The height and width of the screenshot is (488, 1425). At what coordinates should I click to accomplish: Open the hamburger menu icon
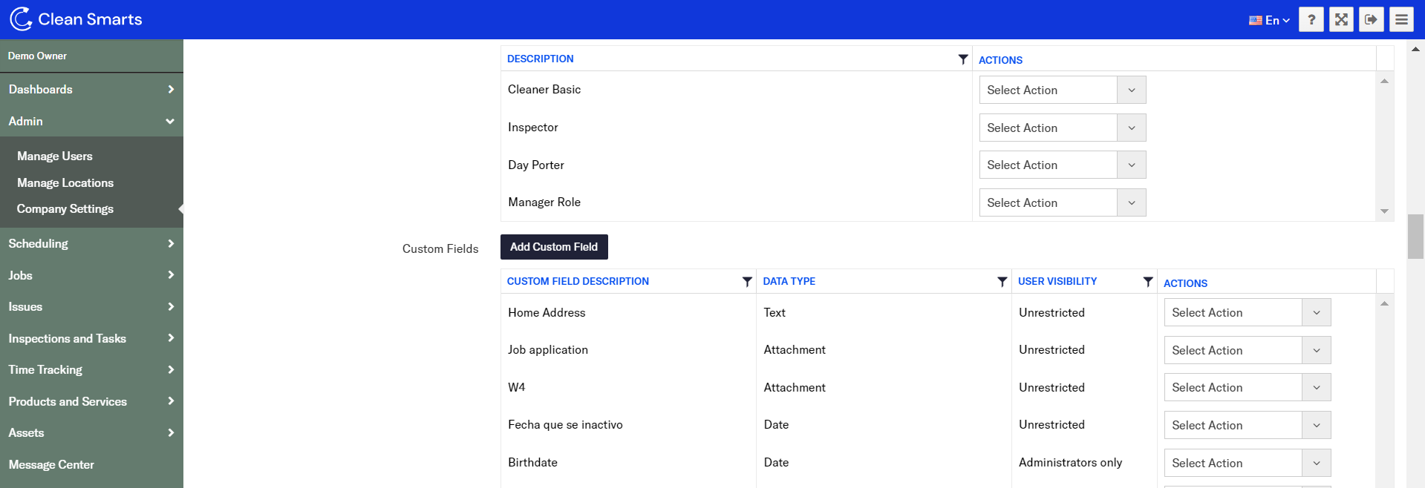[x=1401, y=20]
